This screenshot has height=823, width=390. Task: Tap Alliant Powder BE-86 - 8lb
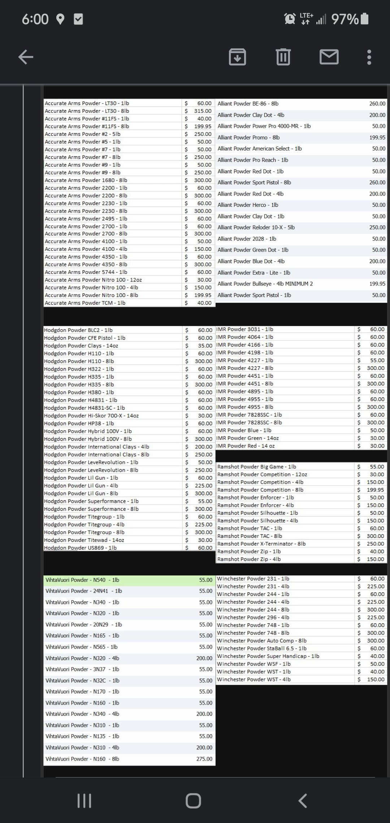pyautogui.click(x=248, y=104)
